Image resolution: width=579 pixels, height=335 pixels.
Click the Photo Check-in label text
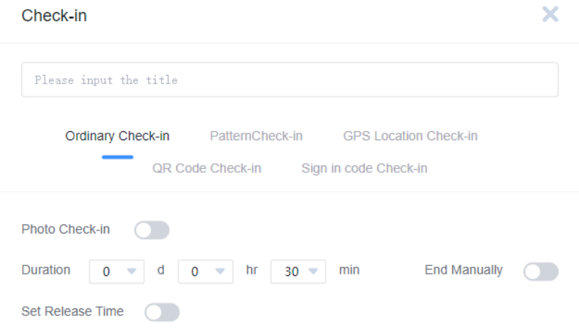(65, 230)
